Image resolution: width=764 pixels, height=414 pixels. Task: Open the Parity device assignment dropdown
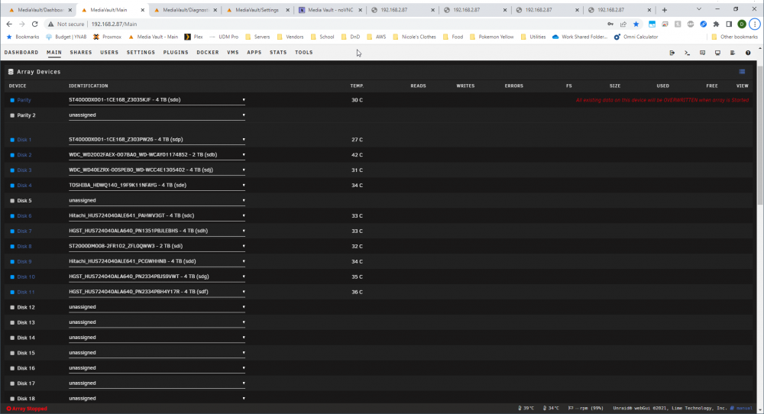(157, 100)
